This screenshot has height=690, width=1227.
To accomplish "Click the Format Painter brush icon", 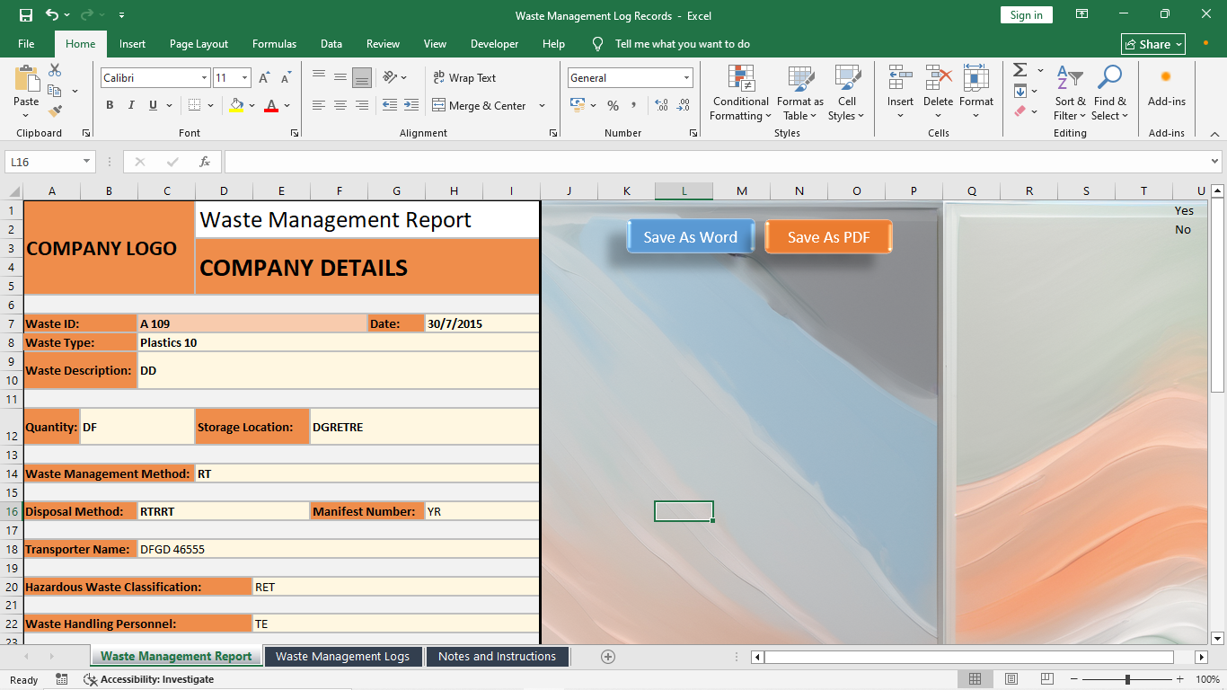I will 55,111.
